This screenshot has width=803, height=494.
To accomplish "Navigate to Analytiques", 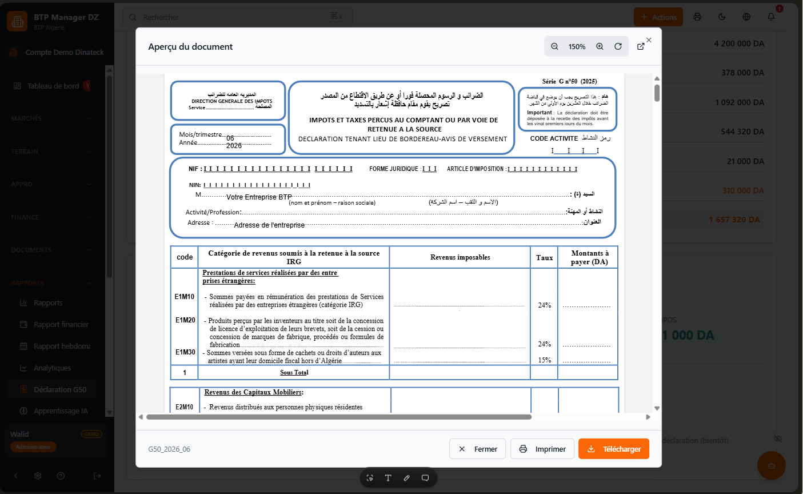I will tap(51, 368).
